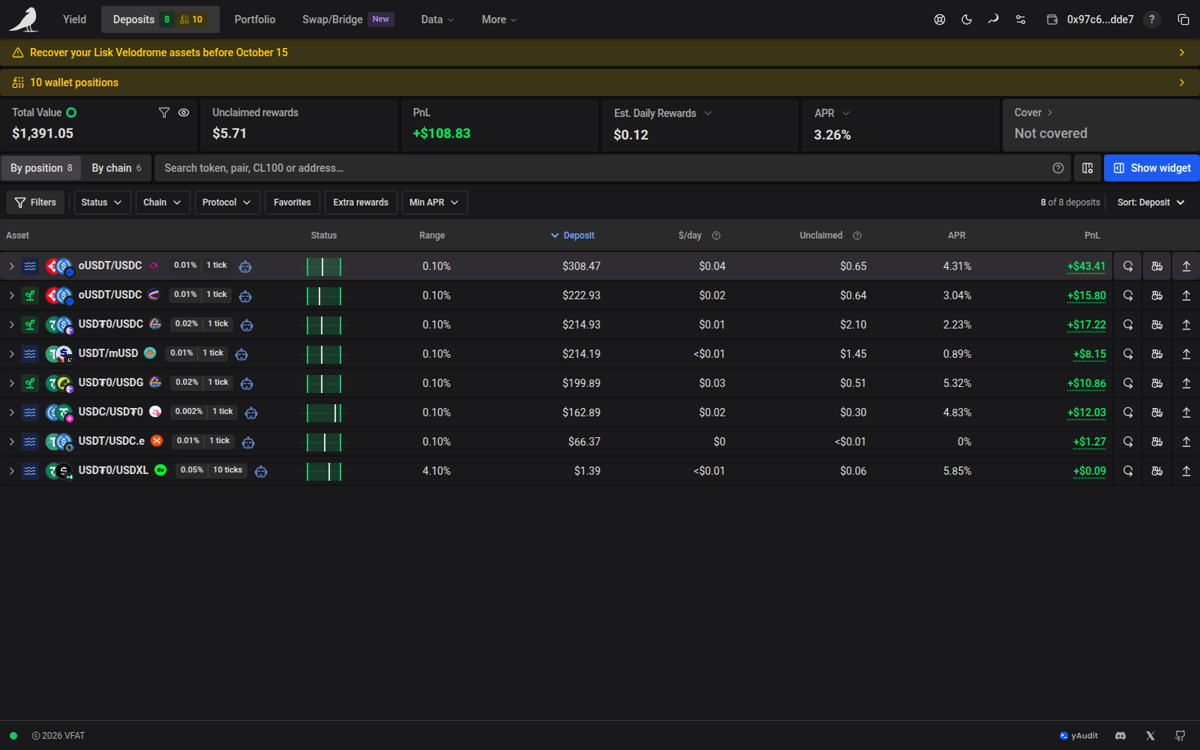The height and width of the screenshot is (750, 1200).
Task: Open the Discord icon in the footer
Action: tap(1120, 736)
